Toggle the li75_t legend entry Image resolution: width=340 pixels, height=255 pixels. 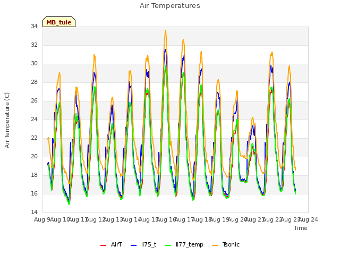143,244
